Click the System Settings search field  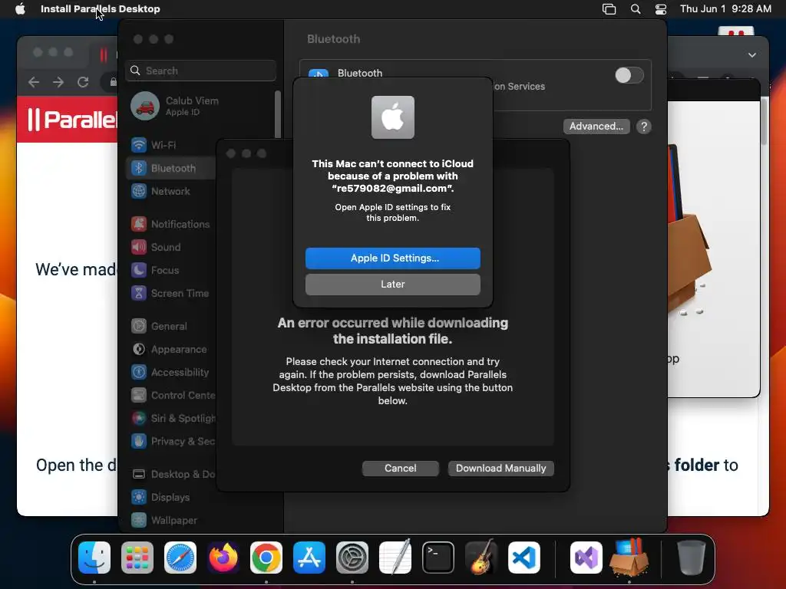click(x=200, y=71)
